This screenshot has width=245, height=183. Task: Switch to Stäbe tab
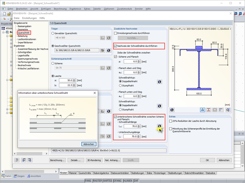click(149, 173)
